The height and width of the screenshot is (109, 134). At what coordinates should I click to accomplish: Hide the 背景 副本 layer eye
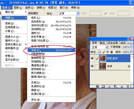coord(92,58)
